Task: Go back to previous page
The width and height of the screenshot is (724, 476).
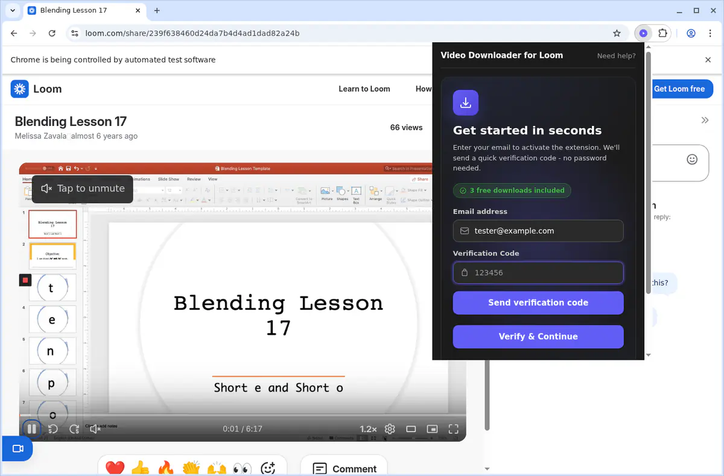Action: [14, 33]
